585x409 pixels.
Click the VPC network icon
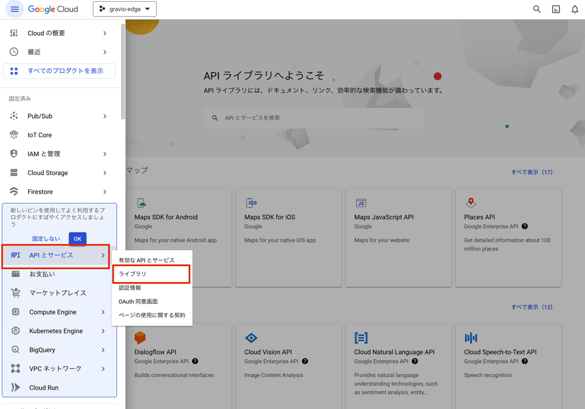click(x=15, y=368)
